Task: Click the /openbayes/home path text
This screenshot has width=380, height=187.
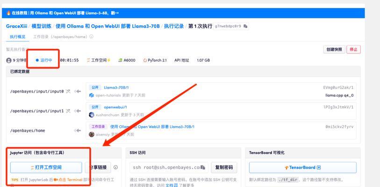Action: (x=28, y=130)
